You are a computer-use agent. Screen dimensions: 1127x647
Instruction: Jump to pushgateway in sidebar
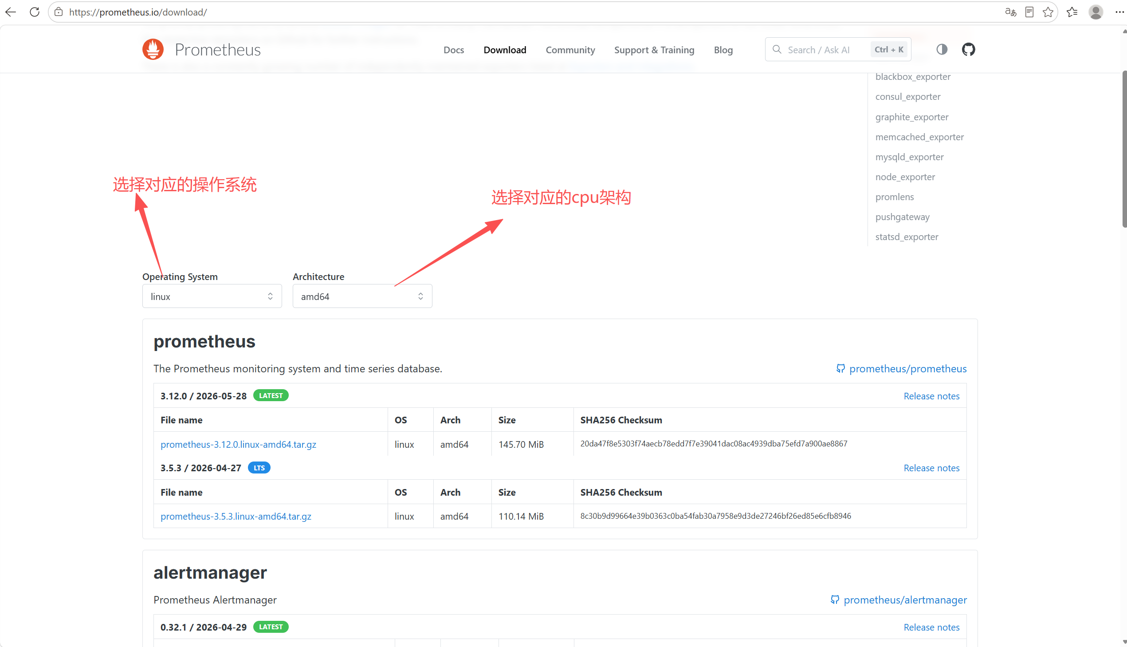pos(902,217)
